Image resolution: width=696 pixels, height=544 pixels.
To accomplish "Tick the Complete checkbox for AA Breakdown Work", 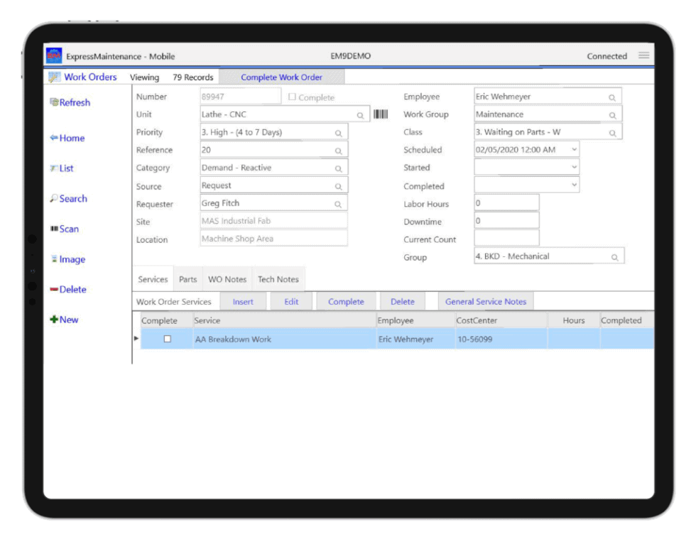I will pyautogui.click(x=168, y=339).
